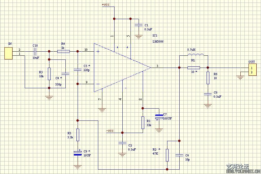
Task: Select the R1 33k resistor symbol
Action: pos(143,123)
